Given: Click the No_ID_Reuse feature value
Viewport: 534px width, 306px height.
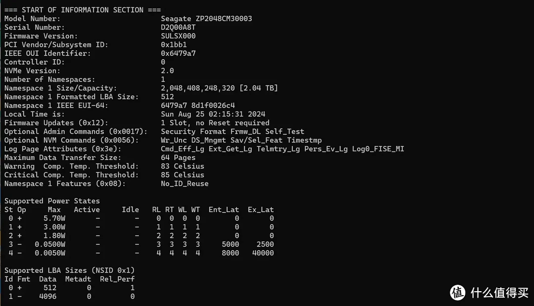Looking at the screenshot, I should [x=184, y=184].
